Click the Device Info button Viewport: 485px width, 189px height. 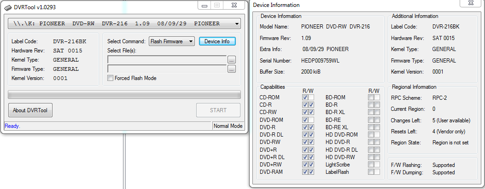point(217,41)
